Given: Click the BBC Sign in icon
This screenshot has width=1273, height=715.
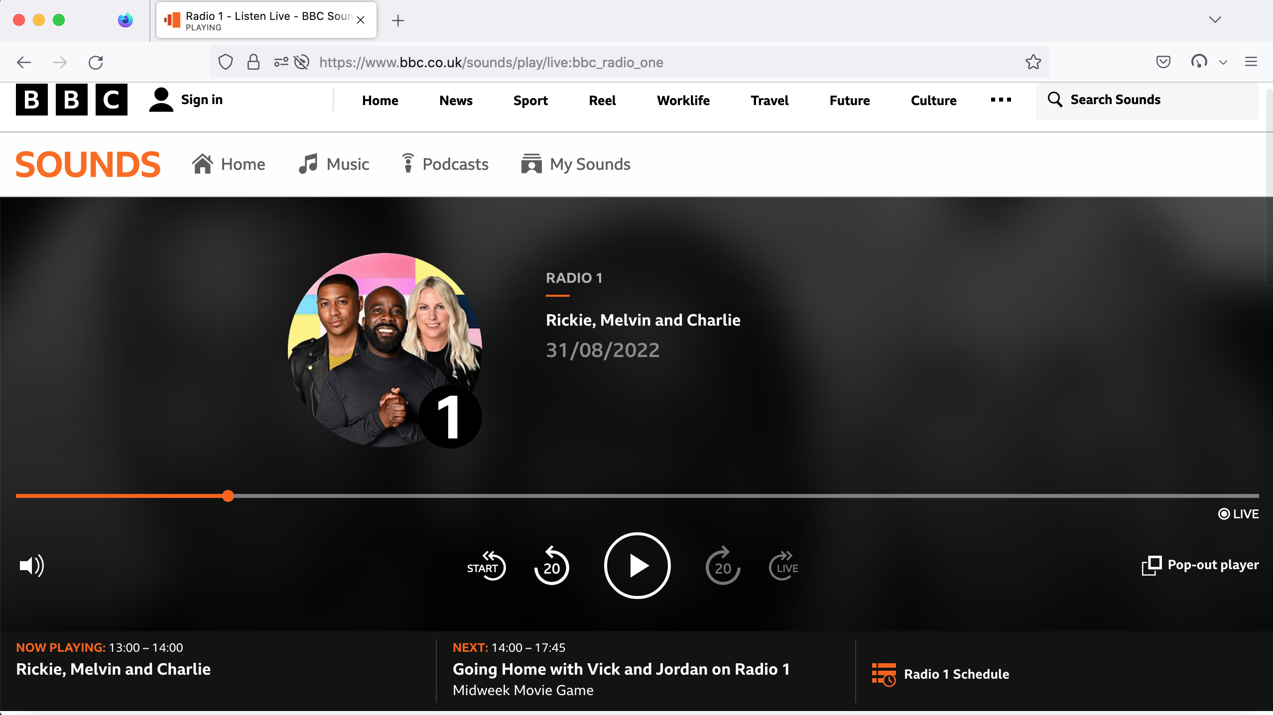Looking at the screenshot, I should coord(161,100).
